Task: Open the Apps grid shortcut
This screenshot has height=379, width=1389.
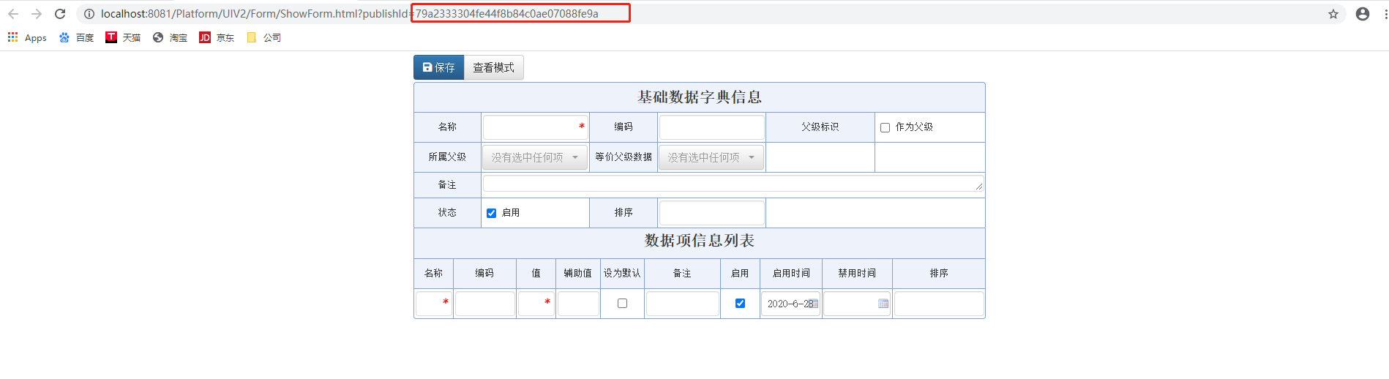Action: [x=27, y=37]
